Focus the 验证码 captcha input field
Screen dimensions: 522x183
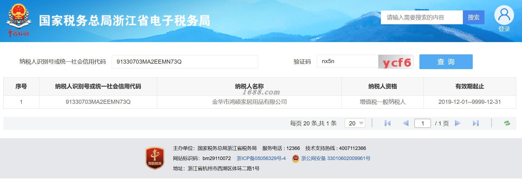(347, 61)
